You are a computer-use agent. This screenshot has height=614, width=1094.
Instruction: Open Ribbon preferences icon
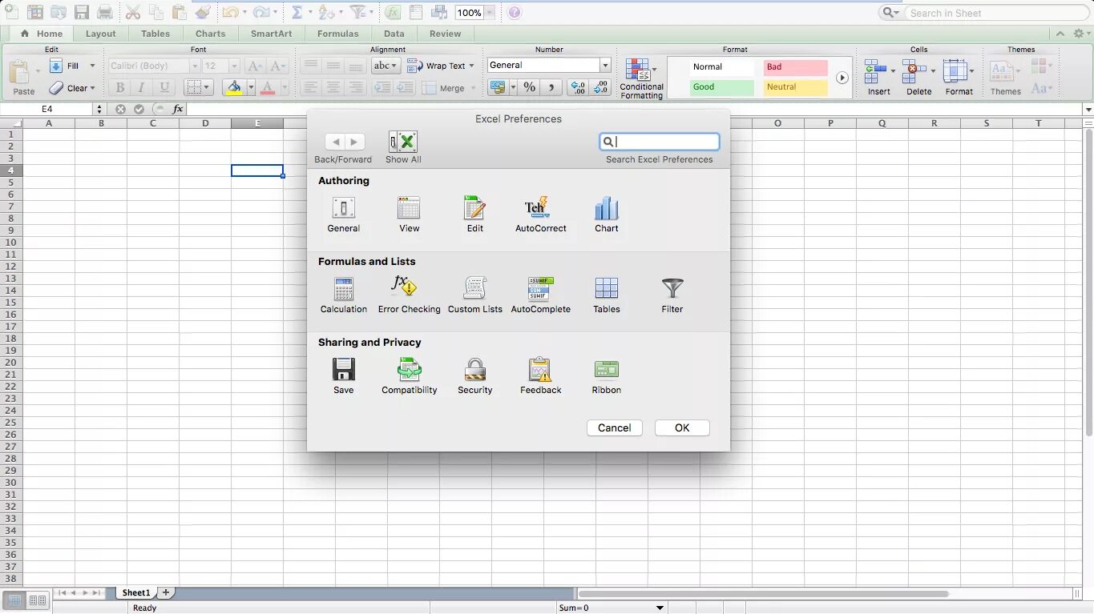click(x=606, y=370)
